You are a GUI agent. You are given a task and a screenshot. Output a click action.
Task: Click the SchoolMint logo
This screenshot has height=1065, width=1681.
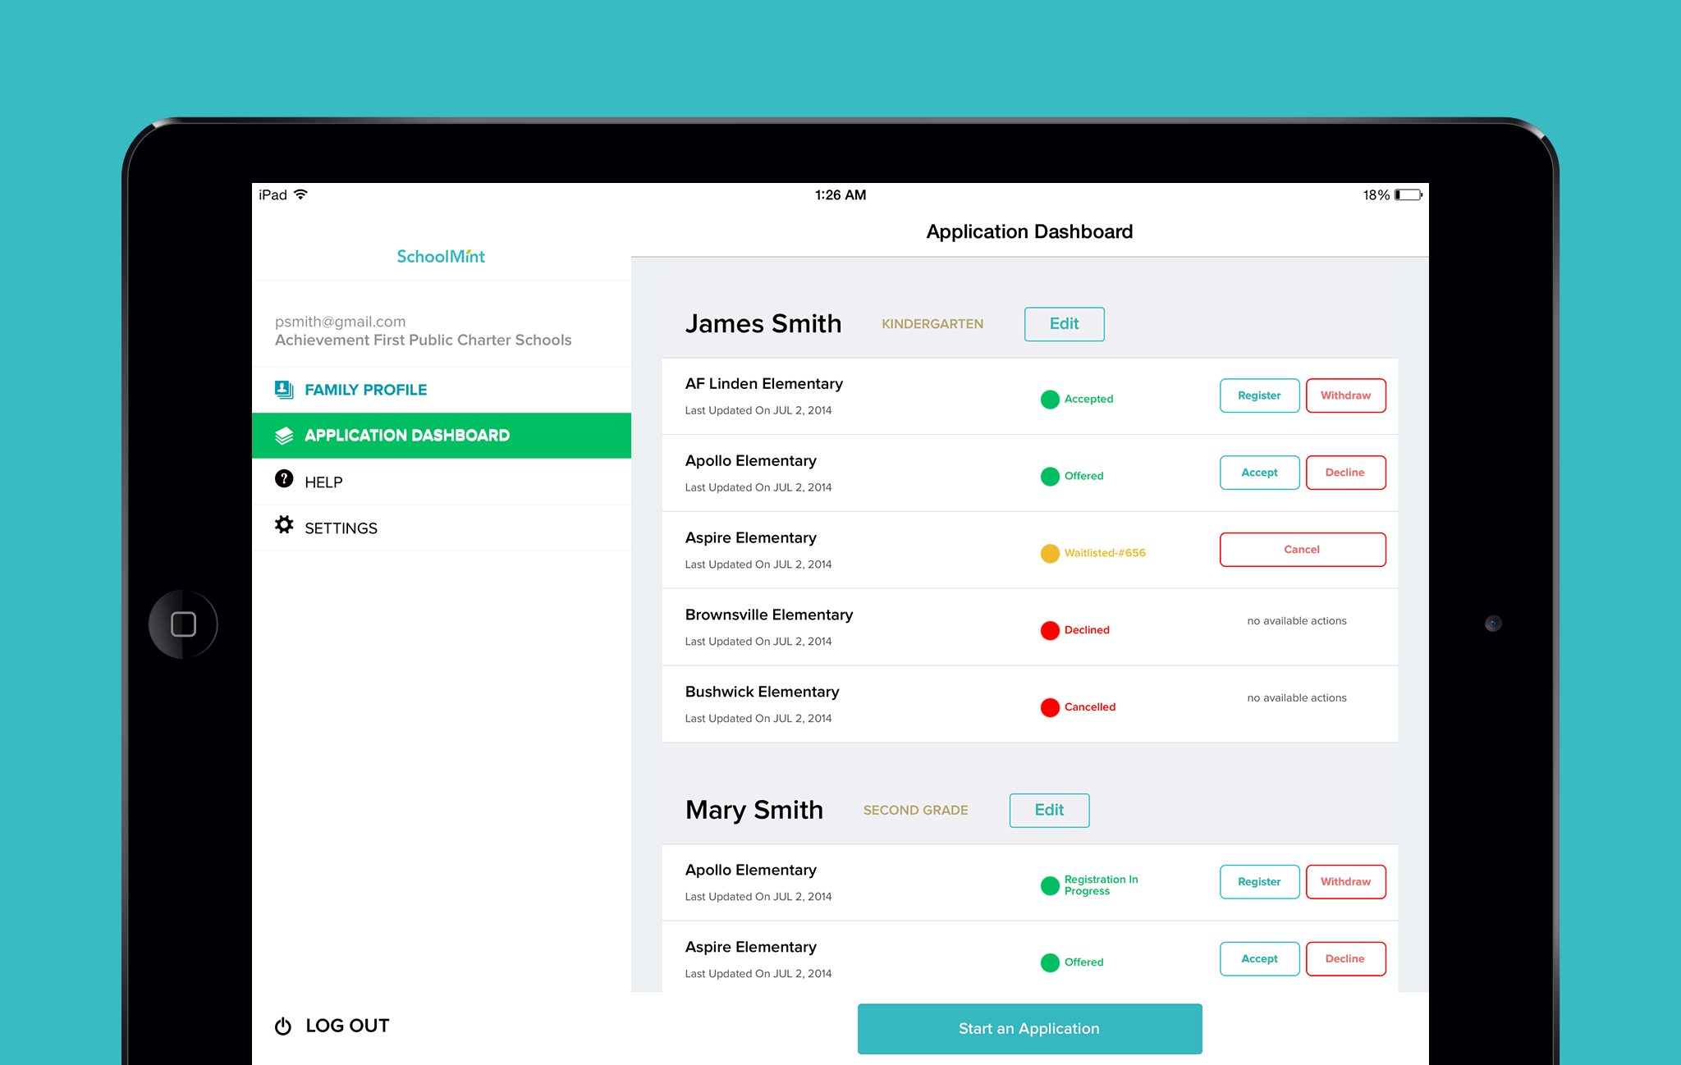click(441, 256)
